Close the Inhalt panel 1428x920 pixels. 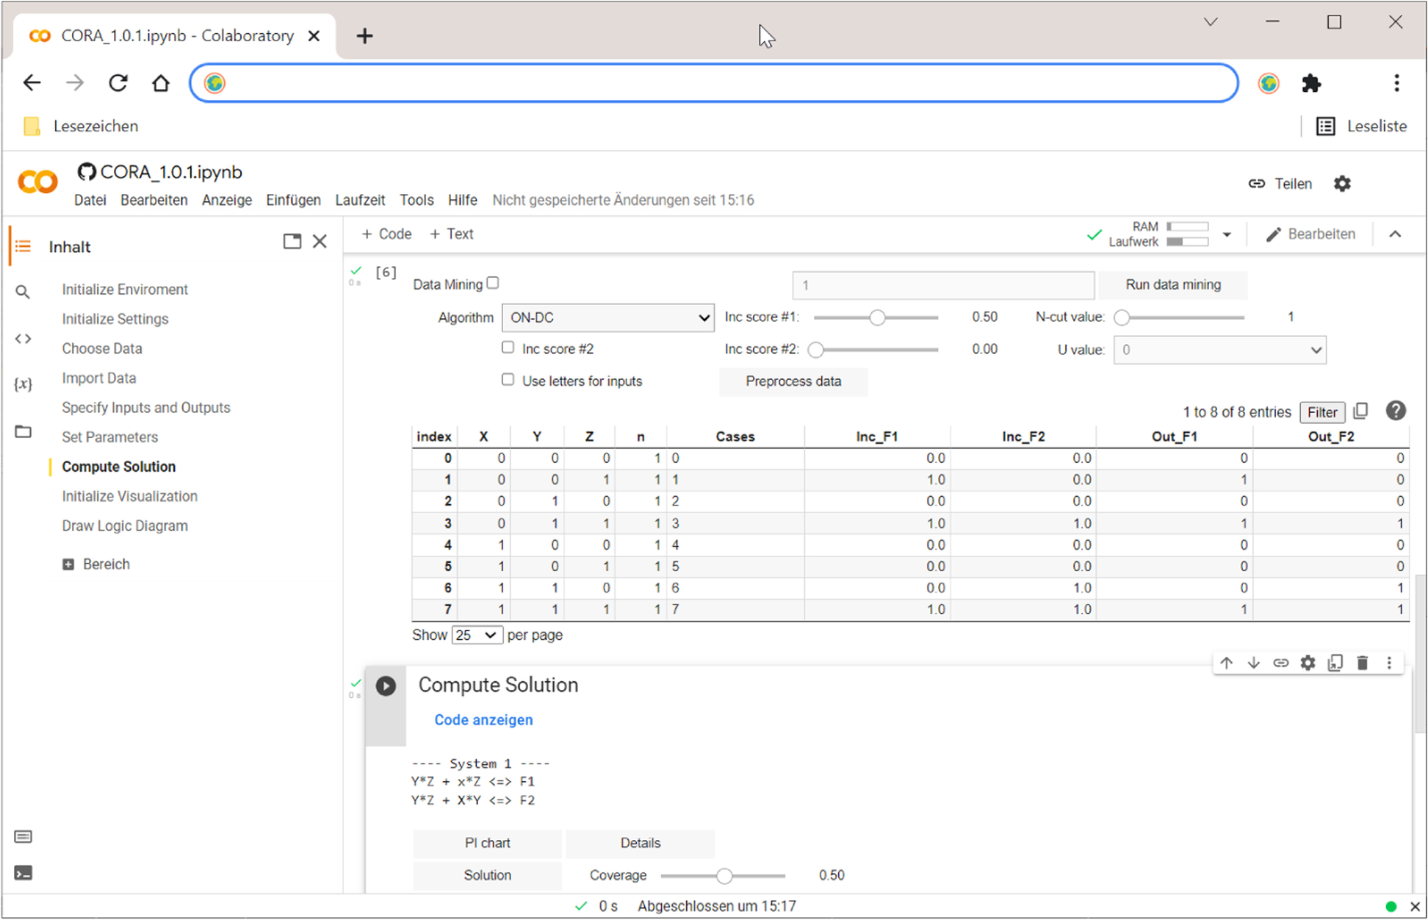pyautogui.click(x=320, y=242)
